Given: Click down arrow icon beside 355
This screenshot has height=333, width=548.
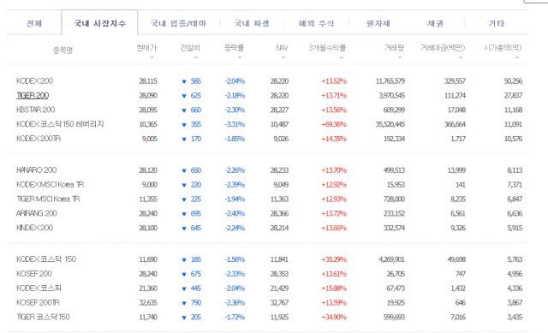Looking at the screenshot, I should (x=184, y=124).
